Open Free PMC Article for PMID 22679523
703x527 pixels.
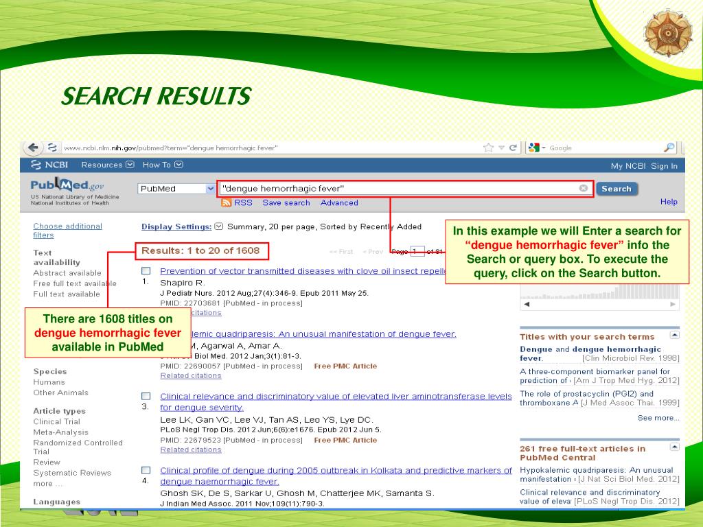[x=345, y=440]
